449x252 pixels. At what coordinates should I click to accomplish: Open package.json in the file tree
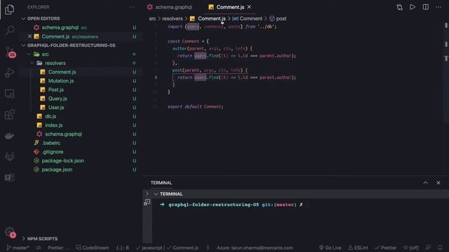coord(57,169)
